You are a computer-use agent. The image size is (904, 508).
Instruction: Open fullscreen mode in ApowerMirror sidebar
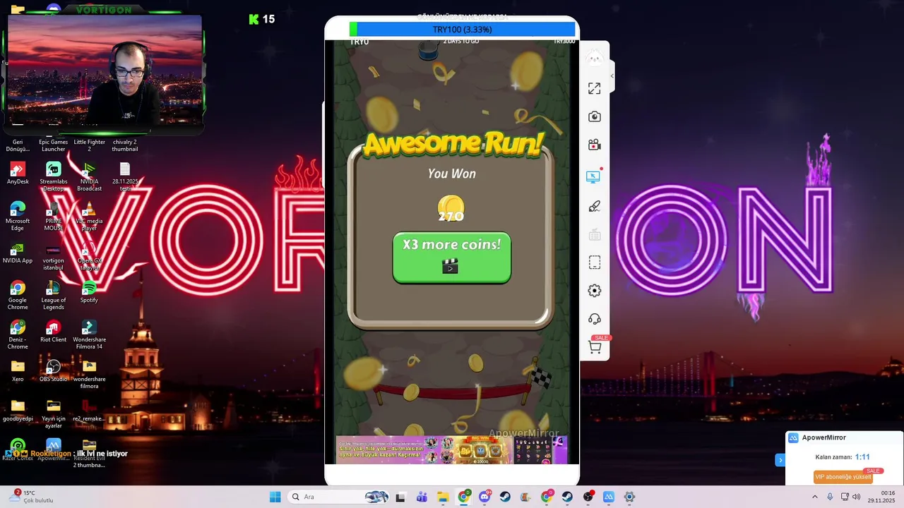tap(595, 88)
